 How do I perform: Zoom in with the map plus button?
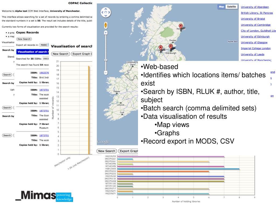(x=106, y=33)
